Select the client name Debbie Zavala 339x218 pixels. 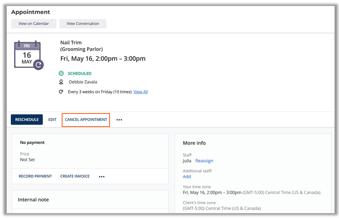pos(83,82)
